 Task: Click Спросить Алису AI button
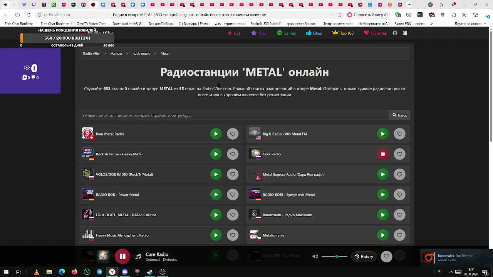[367, 15]
